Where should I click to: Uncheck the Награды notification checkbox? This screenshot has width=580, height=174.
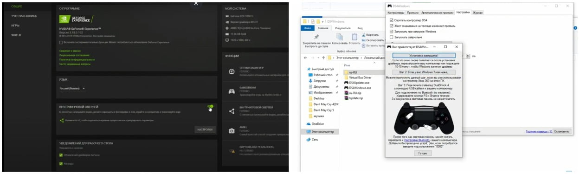pyautogui.click(x=61, y=163)
